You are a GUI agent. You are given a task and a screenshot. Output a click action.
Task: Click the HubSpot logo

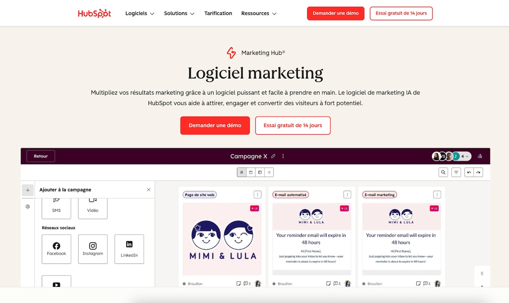tap(95, 13)
